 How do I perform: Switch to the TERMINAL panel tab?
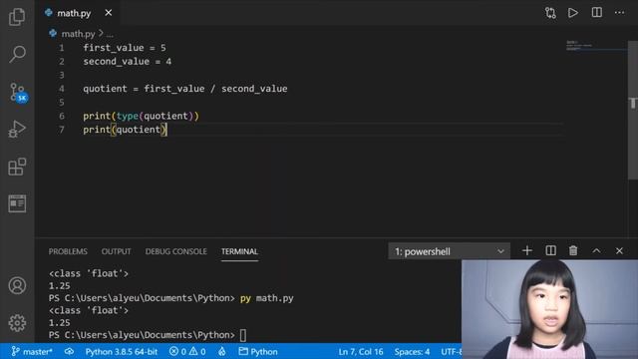tap(239, 251)
